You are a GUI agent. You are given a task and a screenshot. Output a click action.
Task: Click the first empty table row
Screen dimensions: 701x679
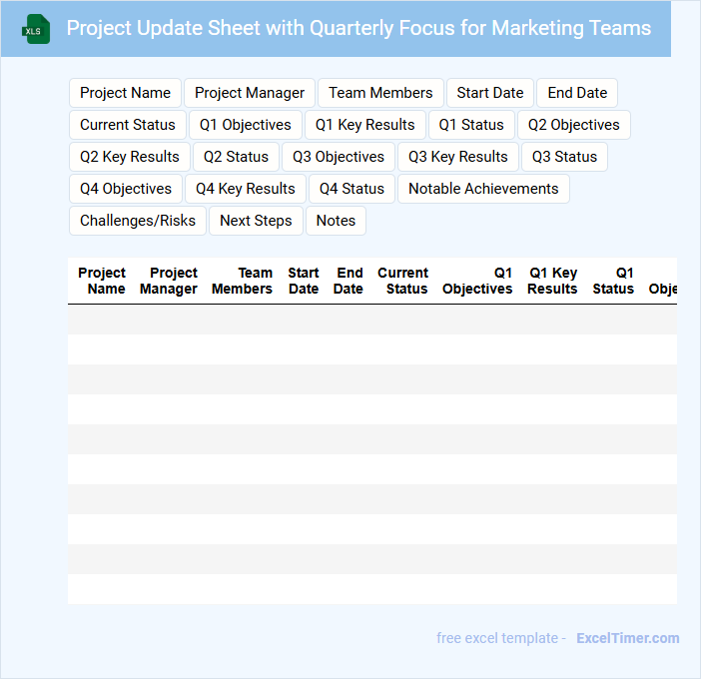371,320
